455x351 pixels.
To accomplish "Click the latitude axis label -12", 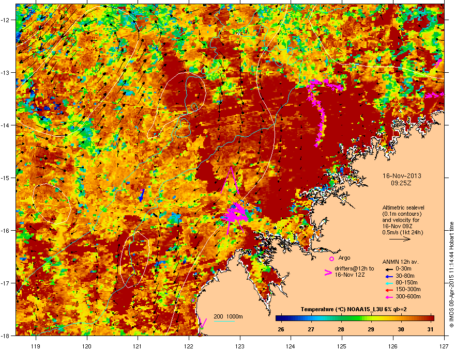I will (6, 20).
